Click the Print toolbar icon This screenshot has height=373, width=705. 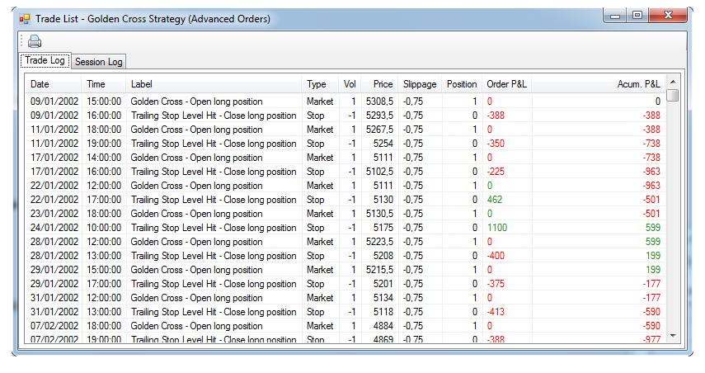point(34,42)
